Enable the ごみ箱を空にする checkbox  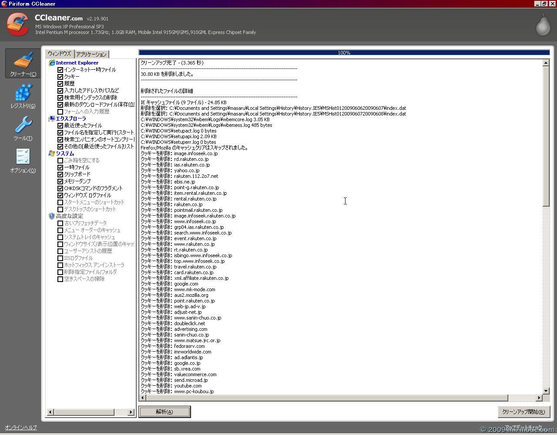(60, 160)
